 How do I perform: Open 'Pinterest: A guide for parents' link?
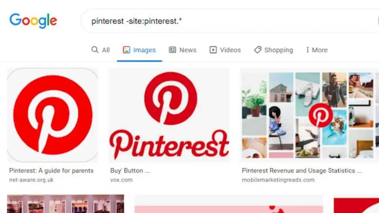pos(51,170)
